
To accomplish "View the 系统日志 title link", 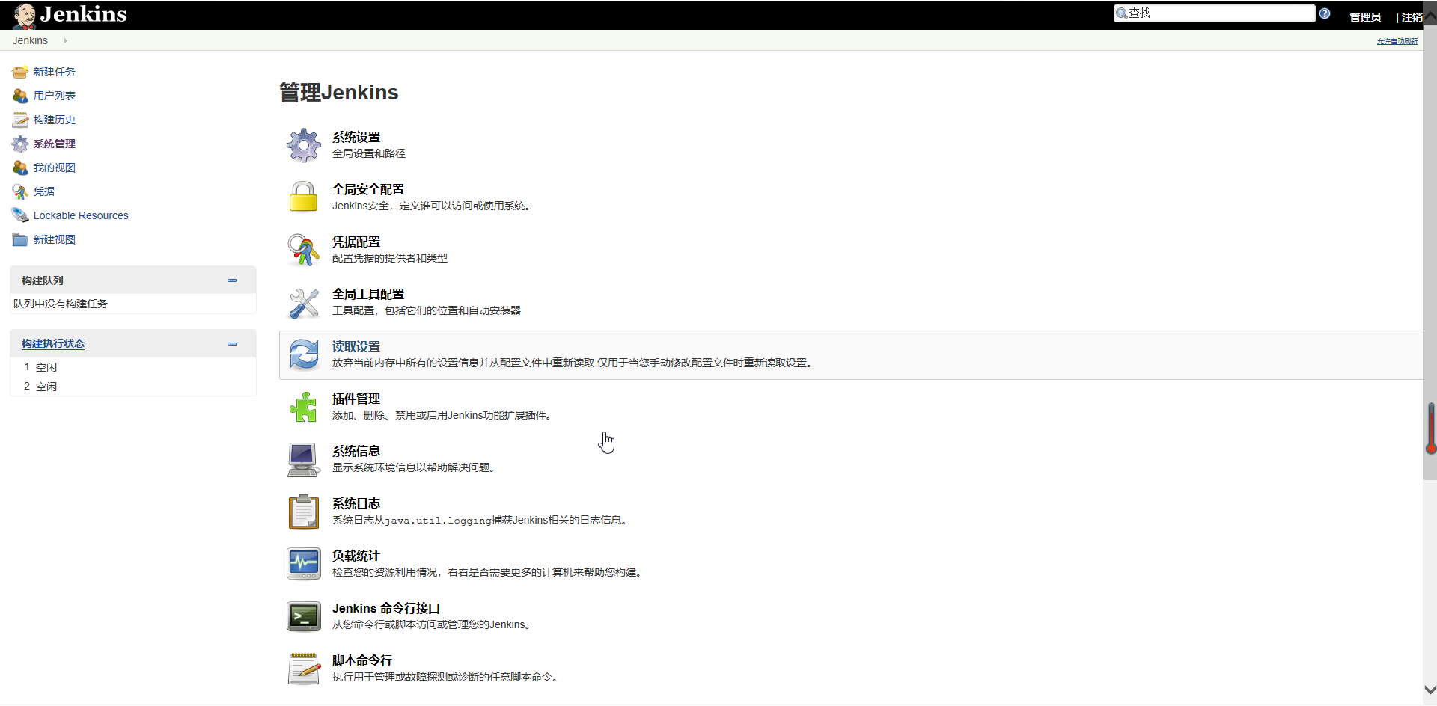I will [x=356, y=503].
